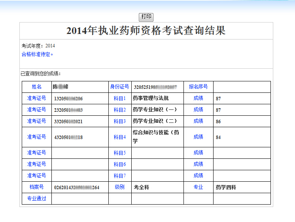Click the 科目4 label cell
Screen dimensions: 295x222
120,137
